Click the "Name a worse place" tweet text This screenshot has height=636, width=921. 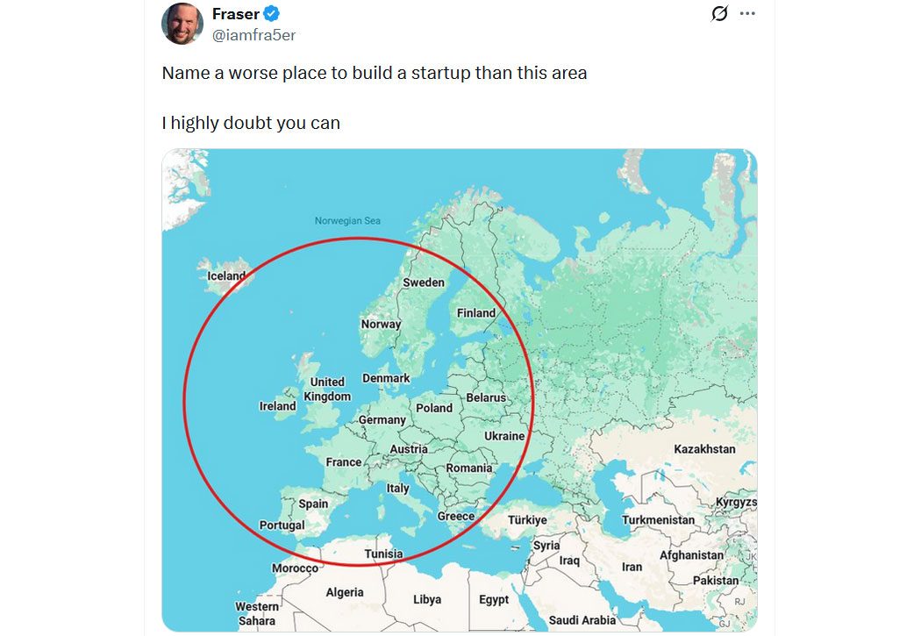375,73
